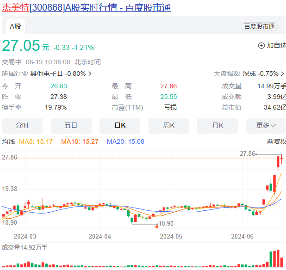
Task: Click the 市盈(TTM) value 亏损
Action: 170,107
